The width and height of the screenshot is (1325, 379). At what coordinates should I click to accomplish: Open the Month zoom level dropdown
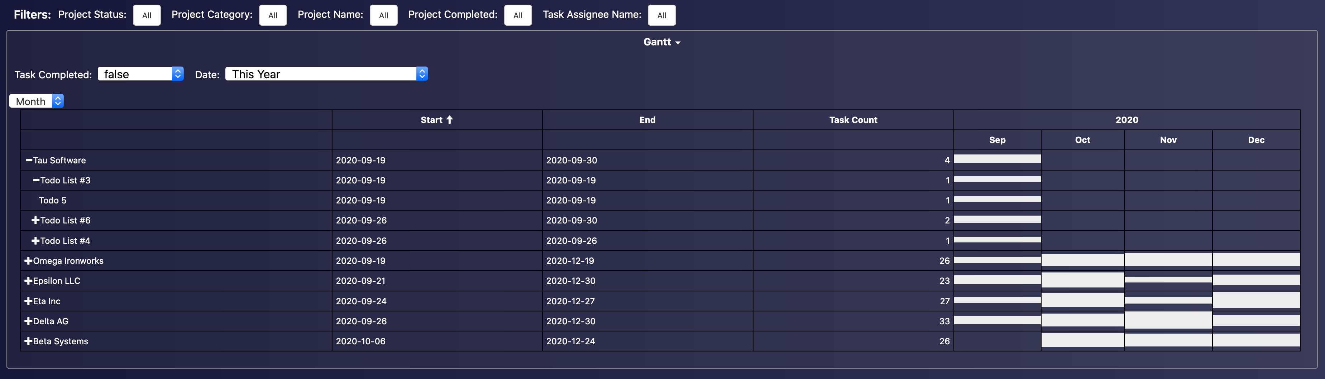coord(36,101)
